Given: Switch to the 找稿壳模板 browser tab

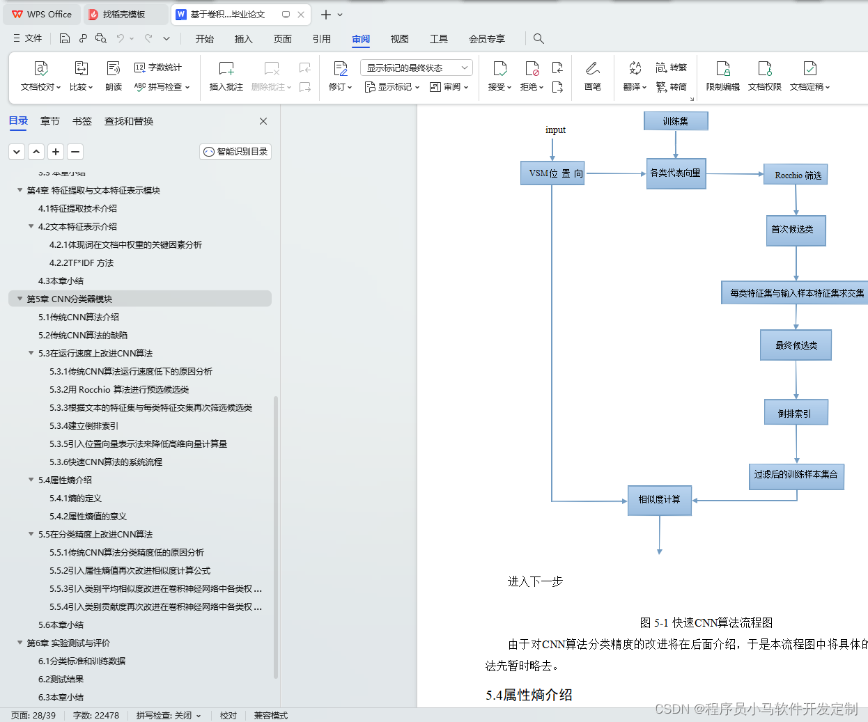Looking at the screenshot, I should point(125,14).
